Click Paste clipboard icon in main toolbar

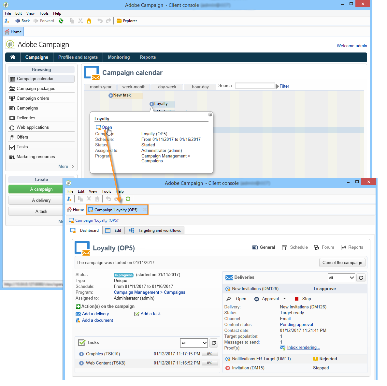coord(89,21)
